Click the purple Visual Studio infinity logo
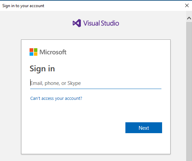 (x=77, y=23)
